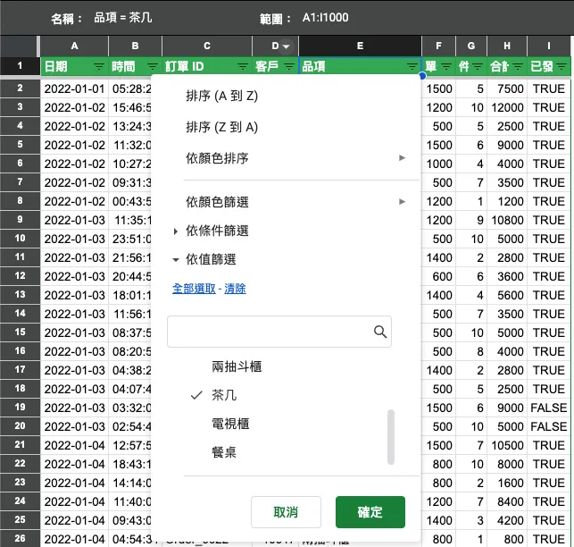Click the 品項 header cell

click(361, 66)
